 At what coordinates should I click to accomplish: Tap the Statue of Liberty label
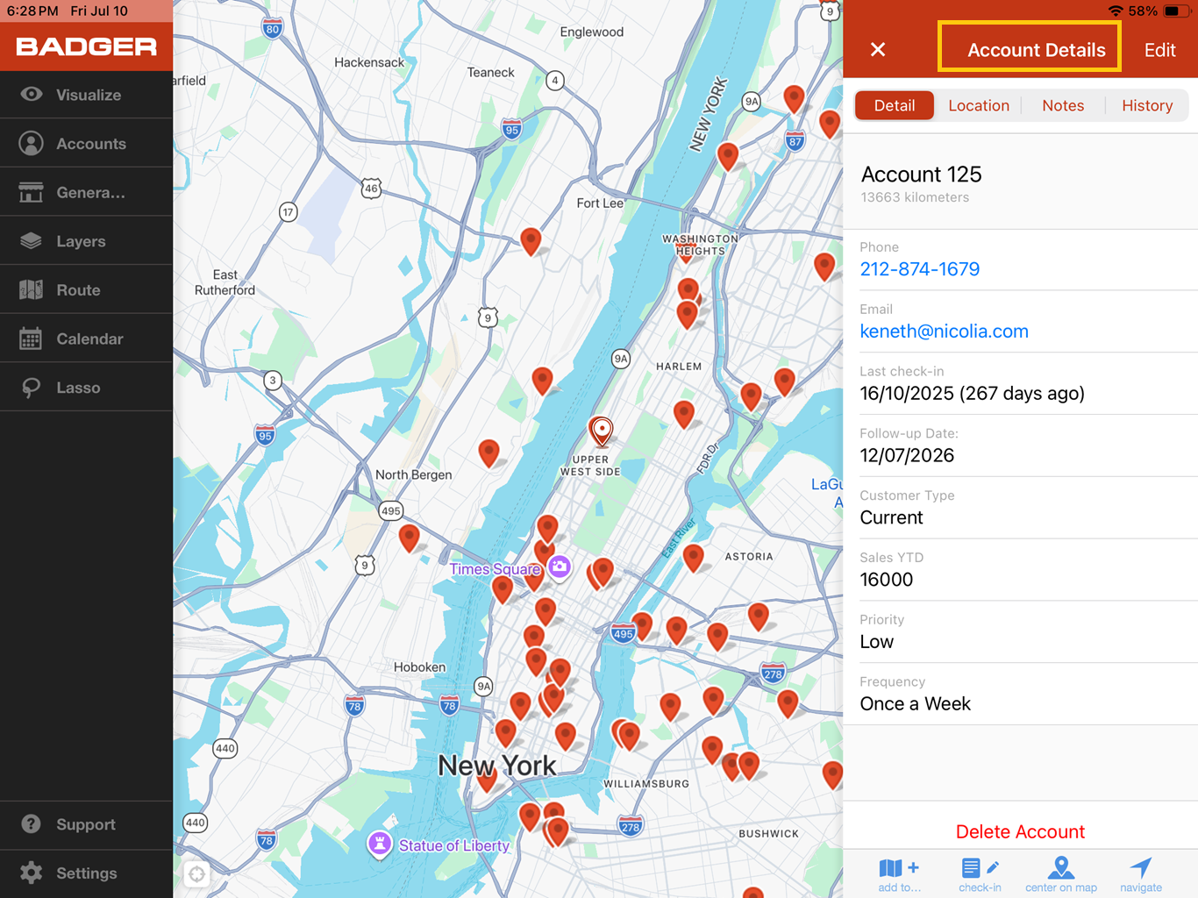[x=453, y=845]
